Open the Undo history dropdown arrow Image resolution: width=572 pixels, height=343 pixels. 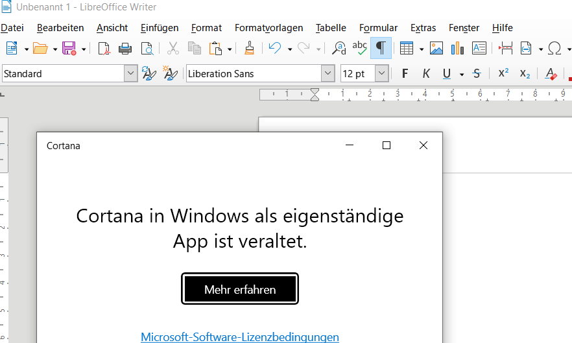(x=290, y=49)
